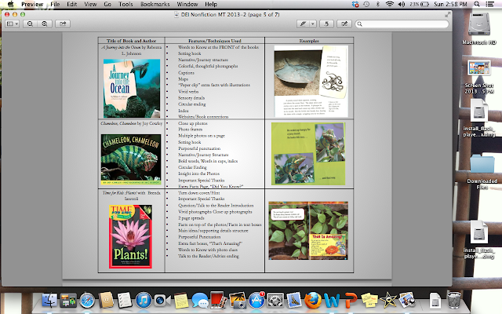Click the volume icon in menu bar
The width and height of the screenshot is (502, 314).
[402, 4]
